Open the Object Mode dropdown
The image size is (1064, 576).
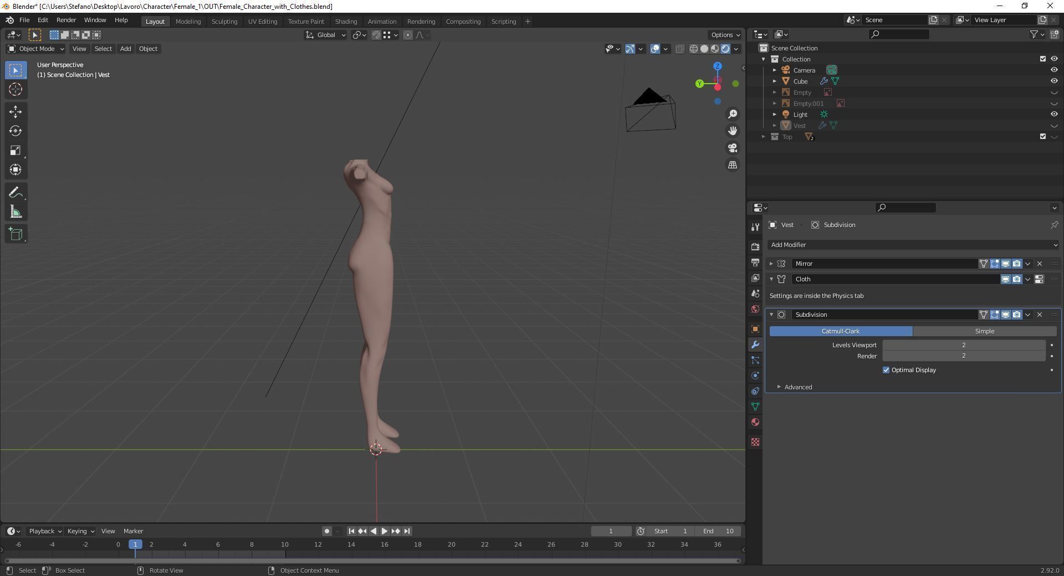click(35, 49)
